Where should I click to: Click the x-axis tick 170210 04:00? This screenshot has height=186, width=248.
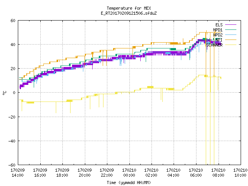(174, 173)
